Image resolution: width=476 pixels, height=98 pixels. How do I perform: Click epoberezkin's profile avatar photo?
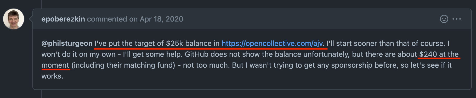(x=14, y=19)
